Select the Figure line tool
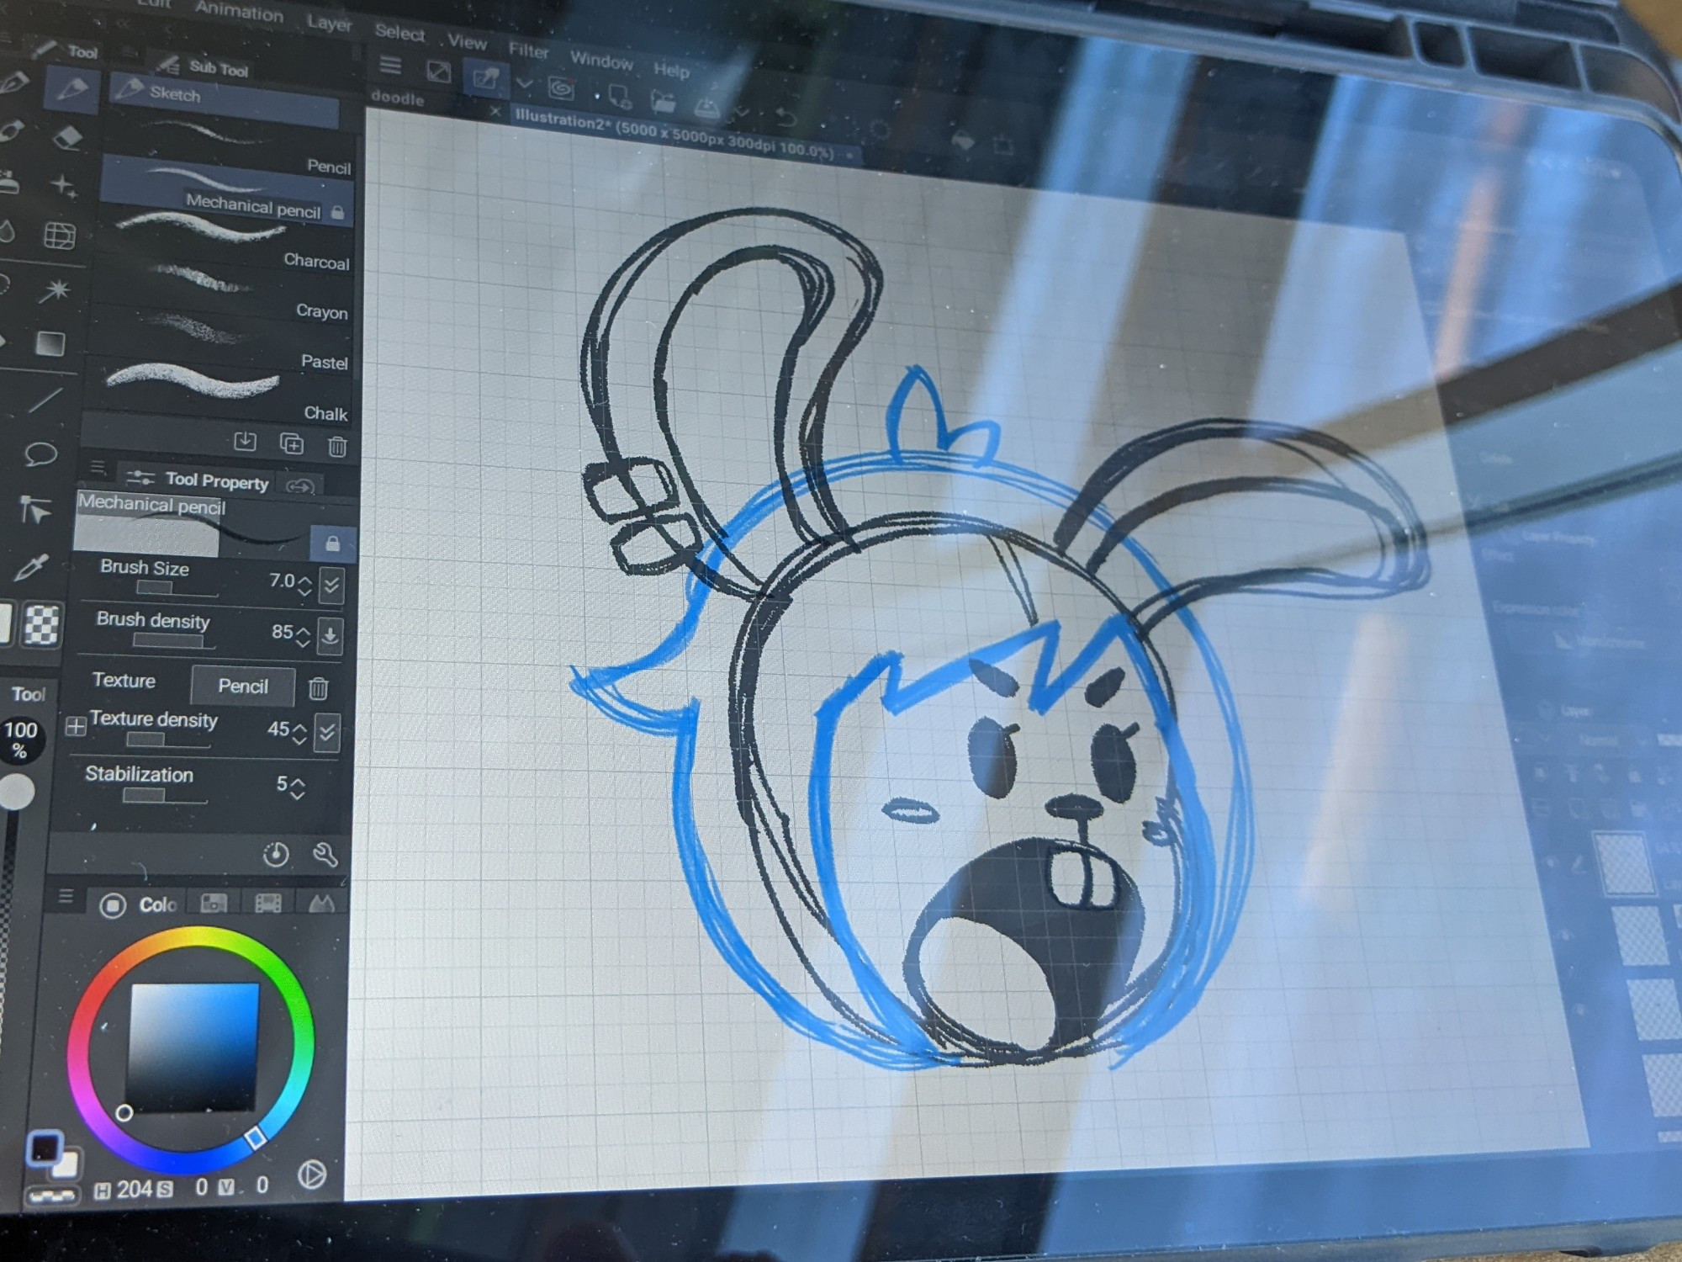1682x1262 pixels. (x=45, y=400)
